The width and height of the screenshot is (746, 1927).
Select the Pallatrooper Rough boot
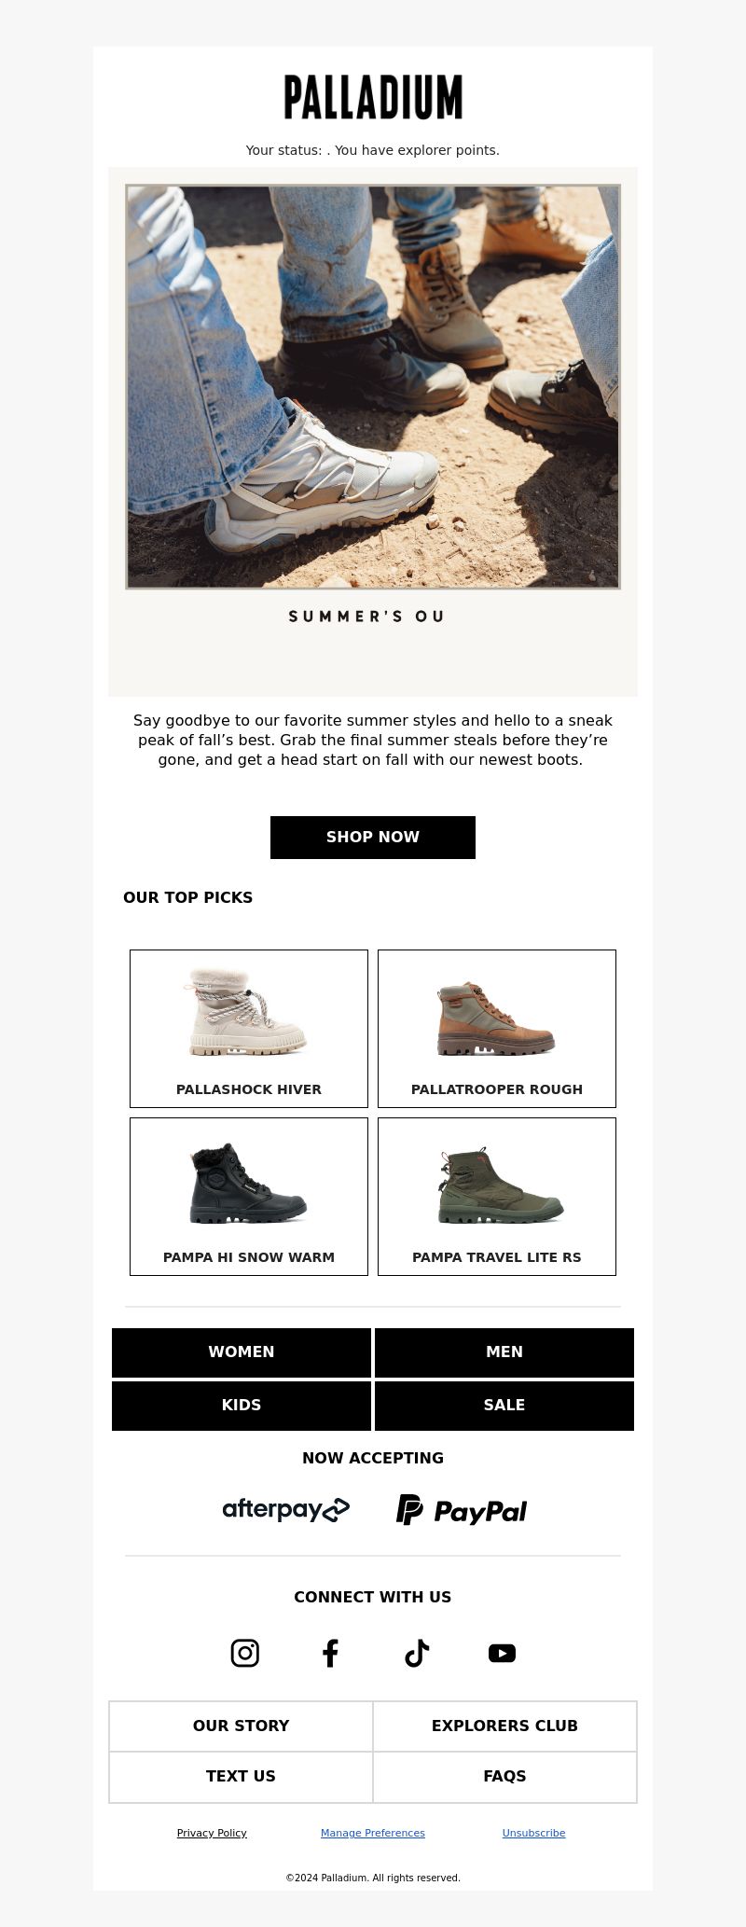coord(497,1029)
